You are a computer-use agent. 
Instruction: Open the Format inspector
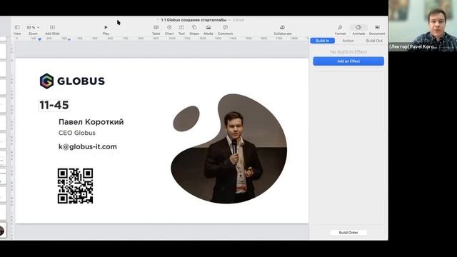340,30
